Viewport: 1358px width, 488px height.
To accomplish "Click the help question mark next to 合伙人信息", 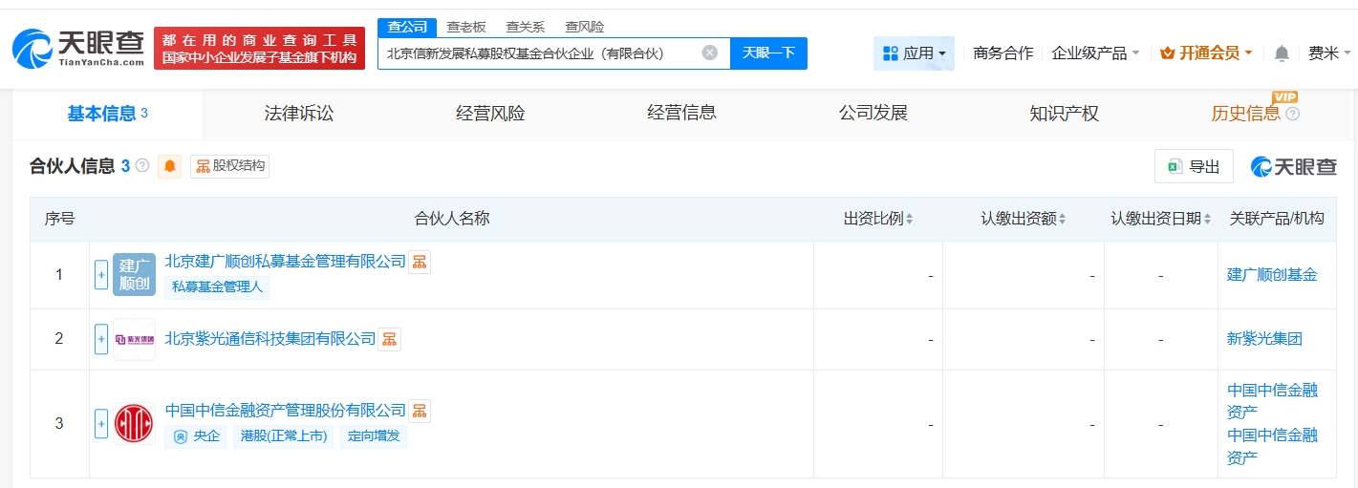I will [142, 166].
